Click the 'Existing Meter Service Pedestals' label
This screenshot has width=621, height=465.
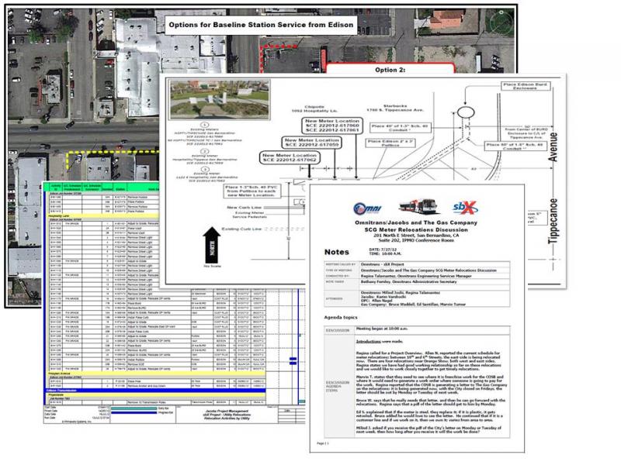click(x=249, y=215)
